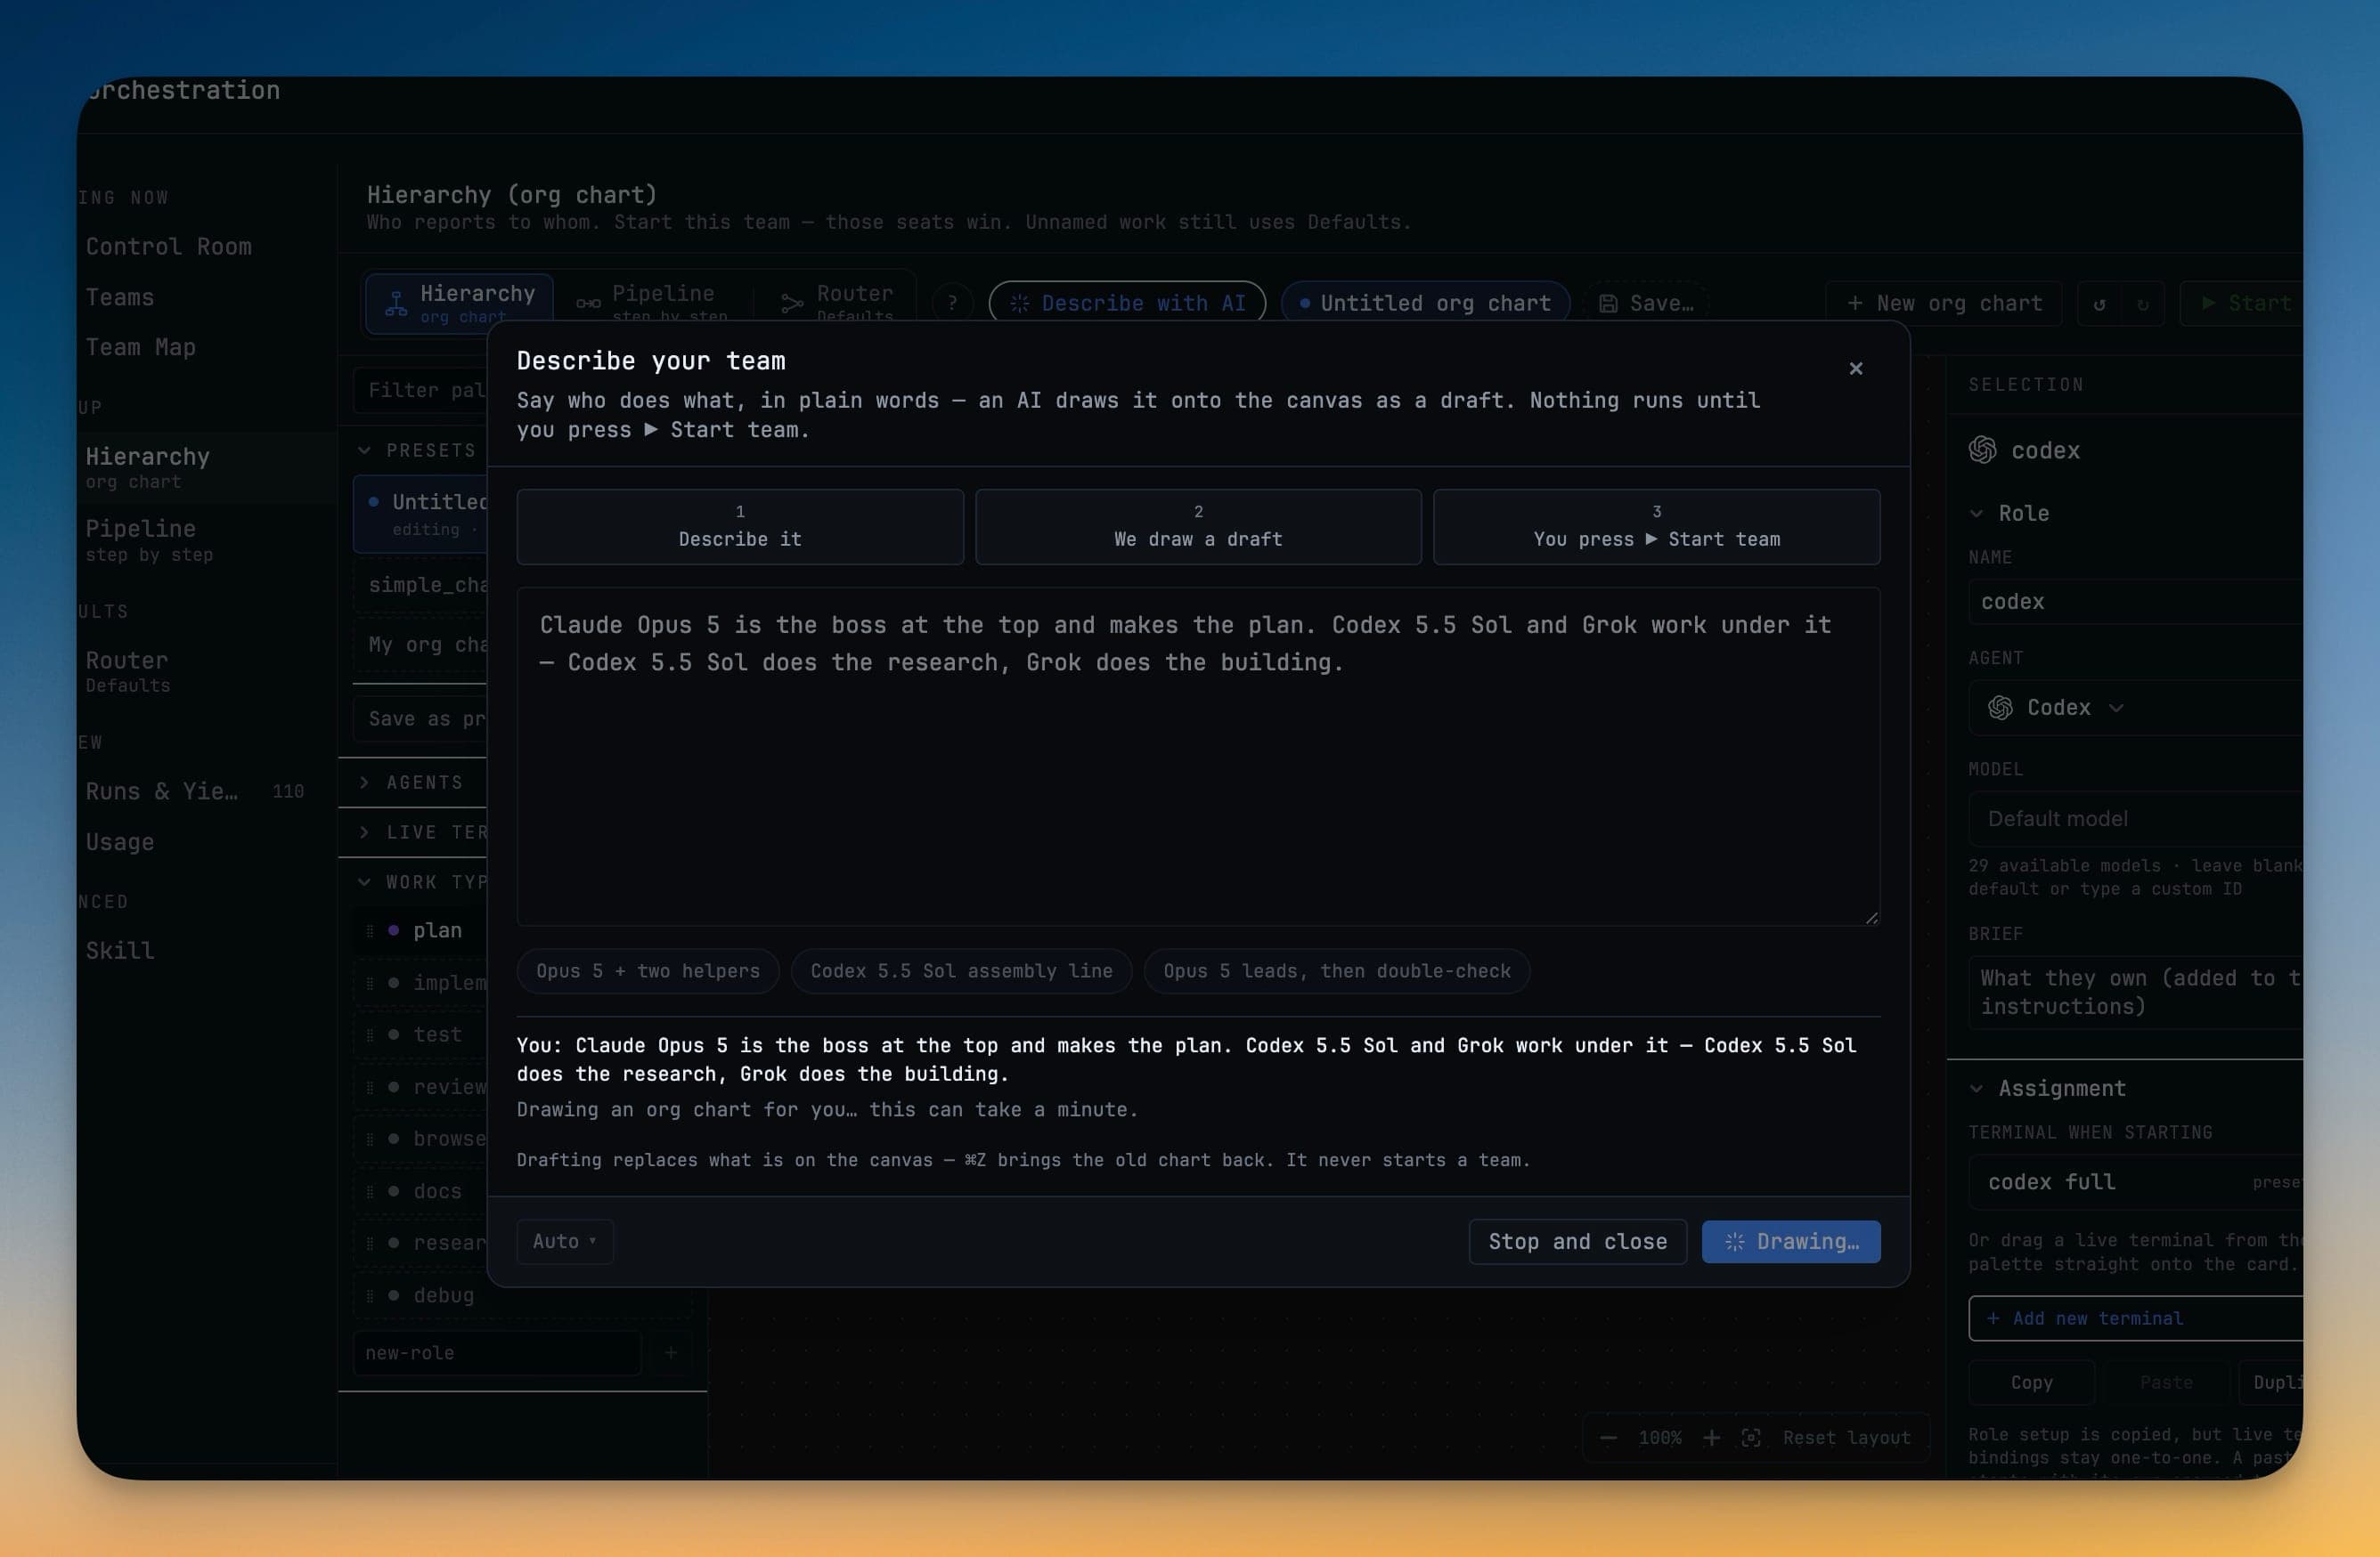
Task: Switch to the Hierarchy org chart tab
Action: coord(459,302)
